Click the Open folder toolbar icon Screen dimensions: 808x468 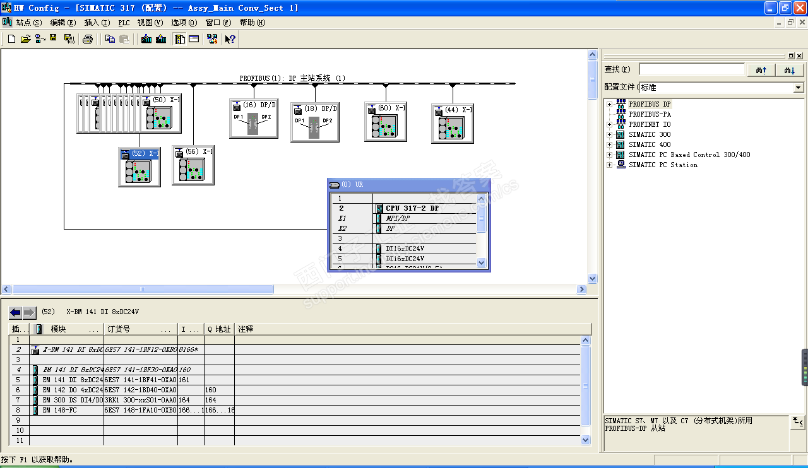coord(25,39)
